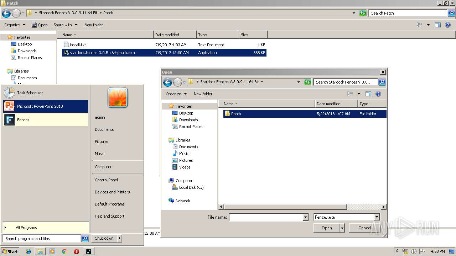
Task: Click media player icon on taskbar
Action: click(52, 251)
